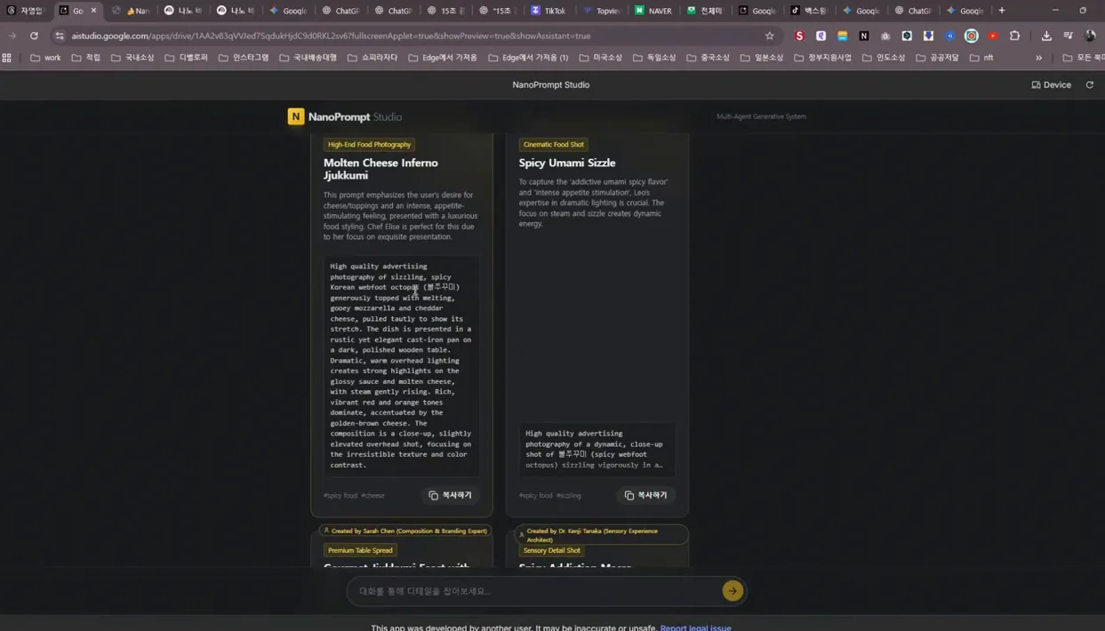Screen dimensions: 1105x631
Task: Open the Device preview button
Action: pyautogui.click(x=1051, y=85)
